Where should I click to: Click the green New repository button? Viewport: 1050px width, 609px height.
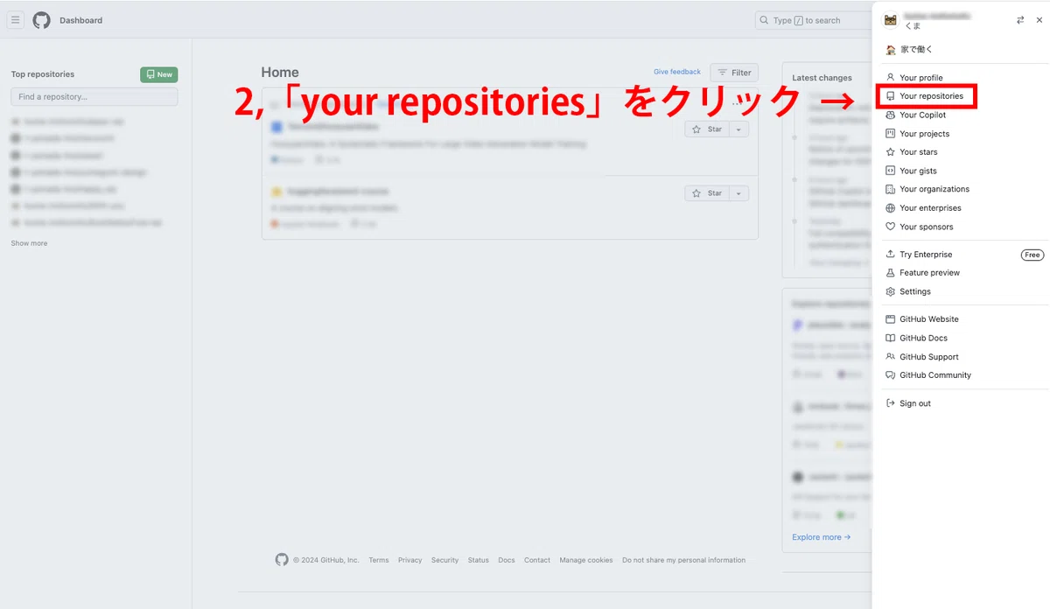tap(159, 74)
